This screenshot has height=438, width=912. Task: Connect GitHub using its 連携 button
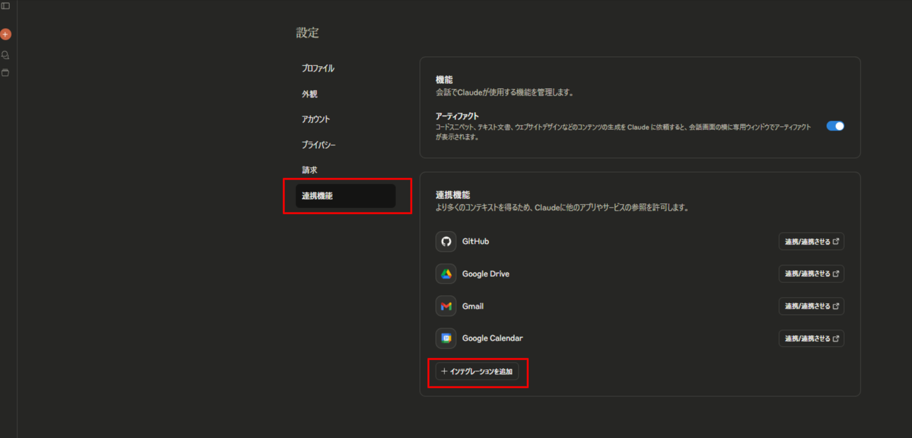(x=811, y=241)
